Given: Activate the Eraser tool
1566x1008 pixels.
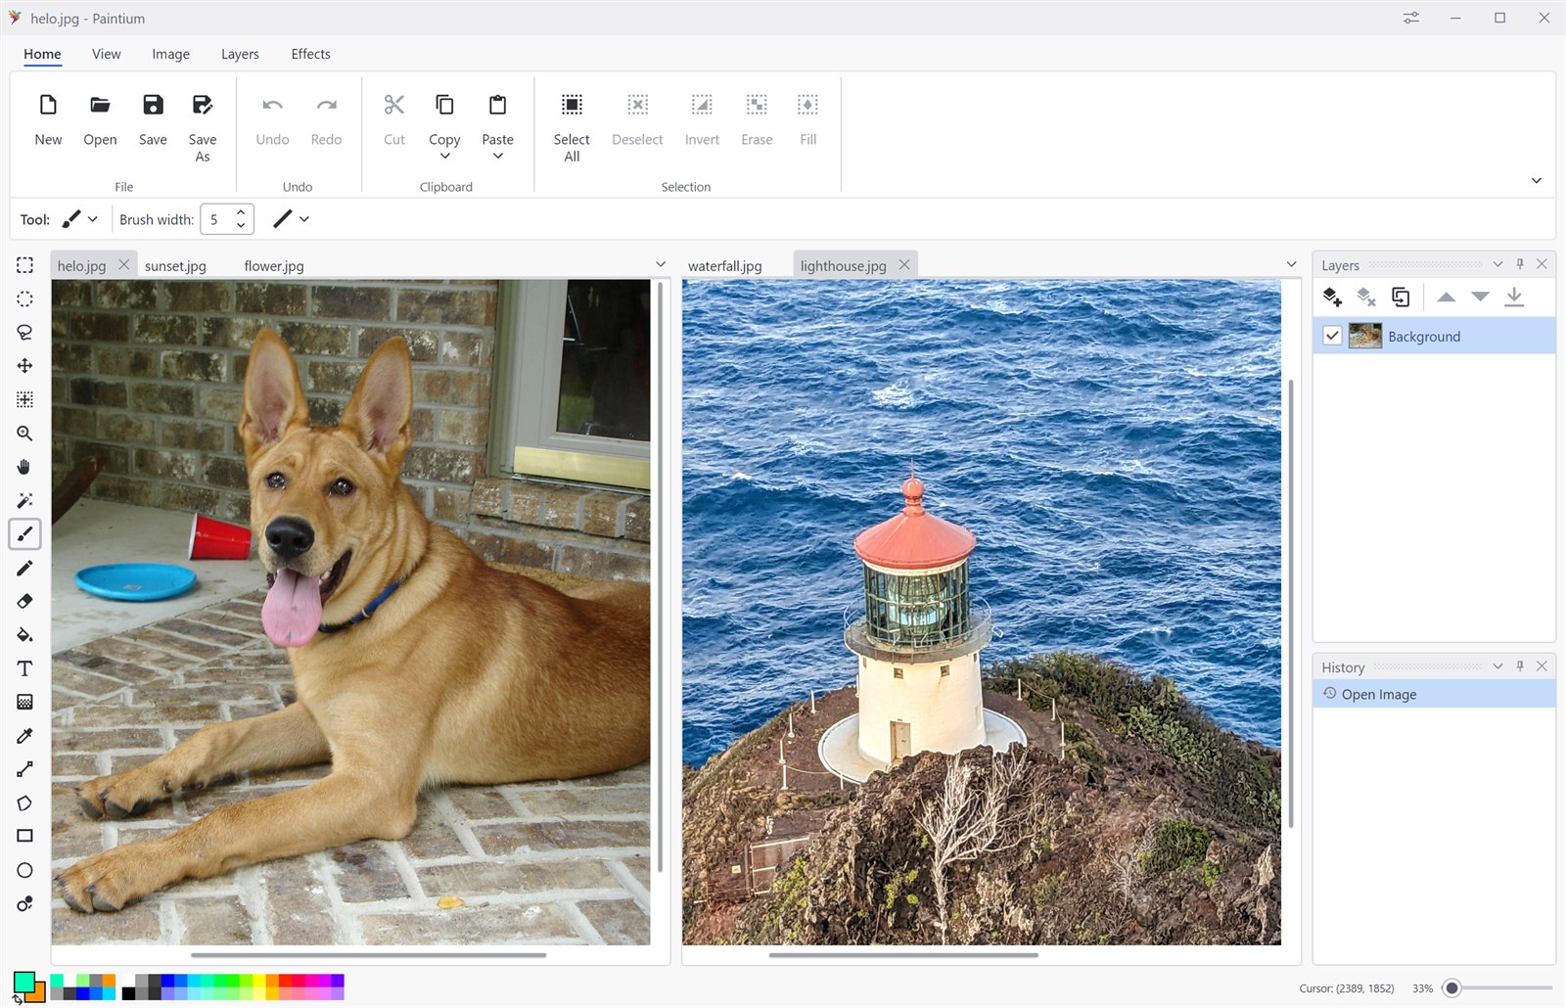Looking at the screenshot, I should (x=24, y=601).
